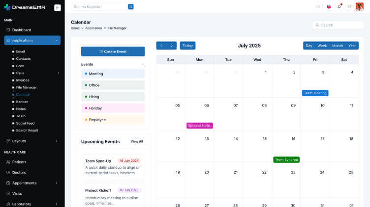
Task: Open Chat in the sidebar
Action: pyautogui.click(x=20, y=66)
